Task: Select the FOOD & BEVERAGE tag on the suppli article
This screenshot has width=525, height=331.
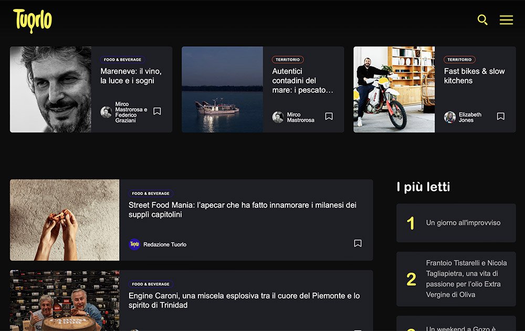Action: click(x=152, y=193)
